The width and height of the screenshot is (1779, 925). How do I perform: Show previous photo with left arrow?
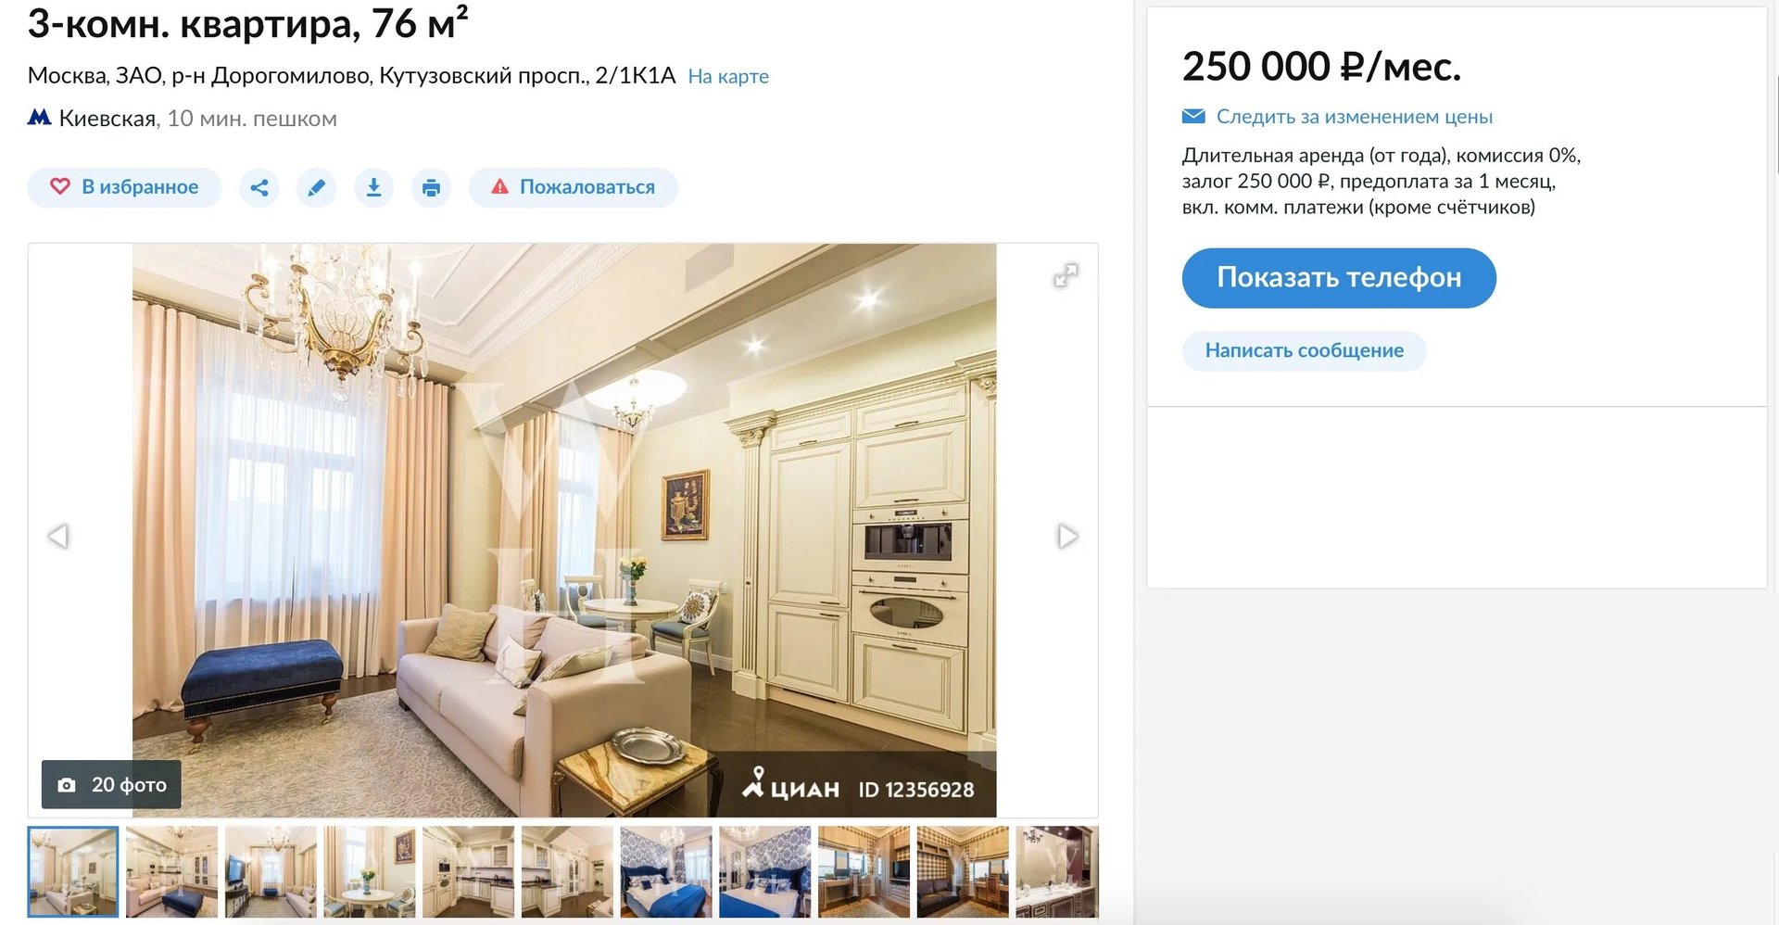58,536
